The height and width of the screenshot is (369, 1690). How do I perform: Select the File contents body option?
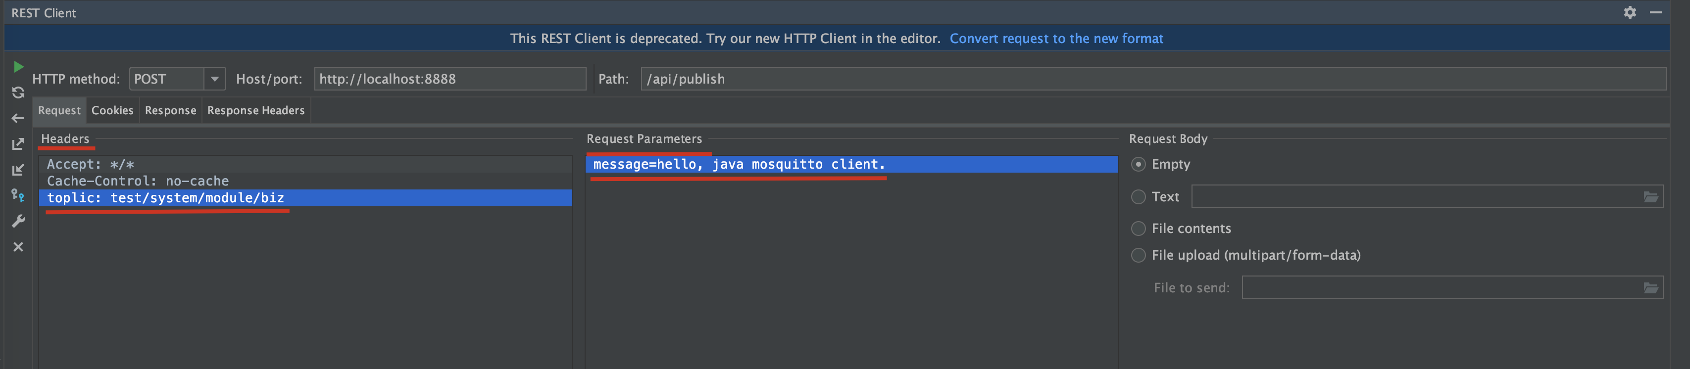point(1138,228)
